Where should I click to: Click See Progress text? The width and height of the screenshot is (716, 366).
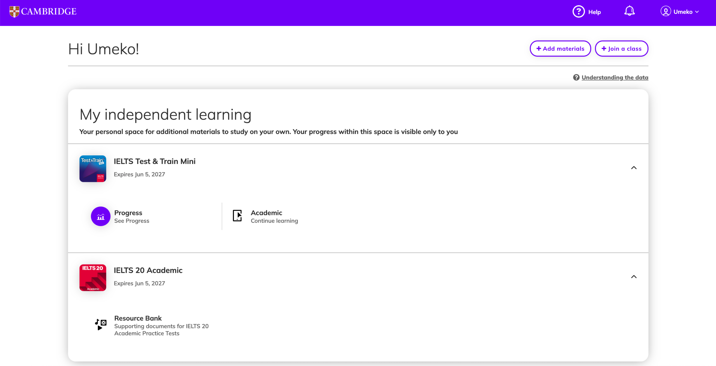coord(132,221)
